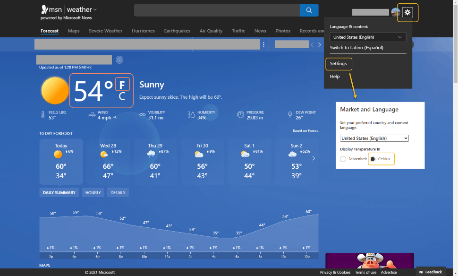458x276 pixels.
Task: Click the humidity droplet icon
Action: click(191, 115)
